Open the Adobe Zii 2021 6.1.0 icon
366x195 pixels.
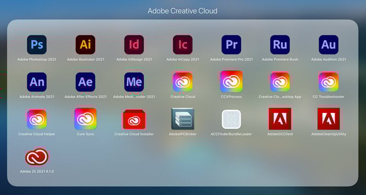point(37,156)
